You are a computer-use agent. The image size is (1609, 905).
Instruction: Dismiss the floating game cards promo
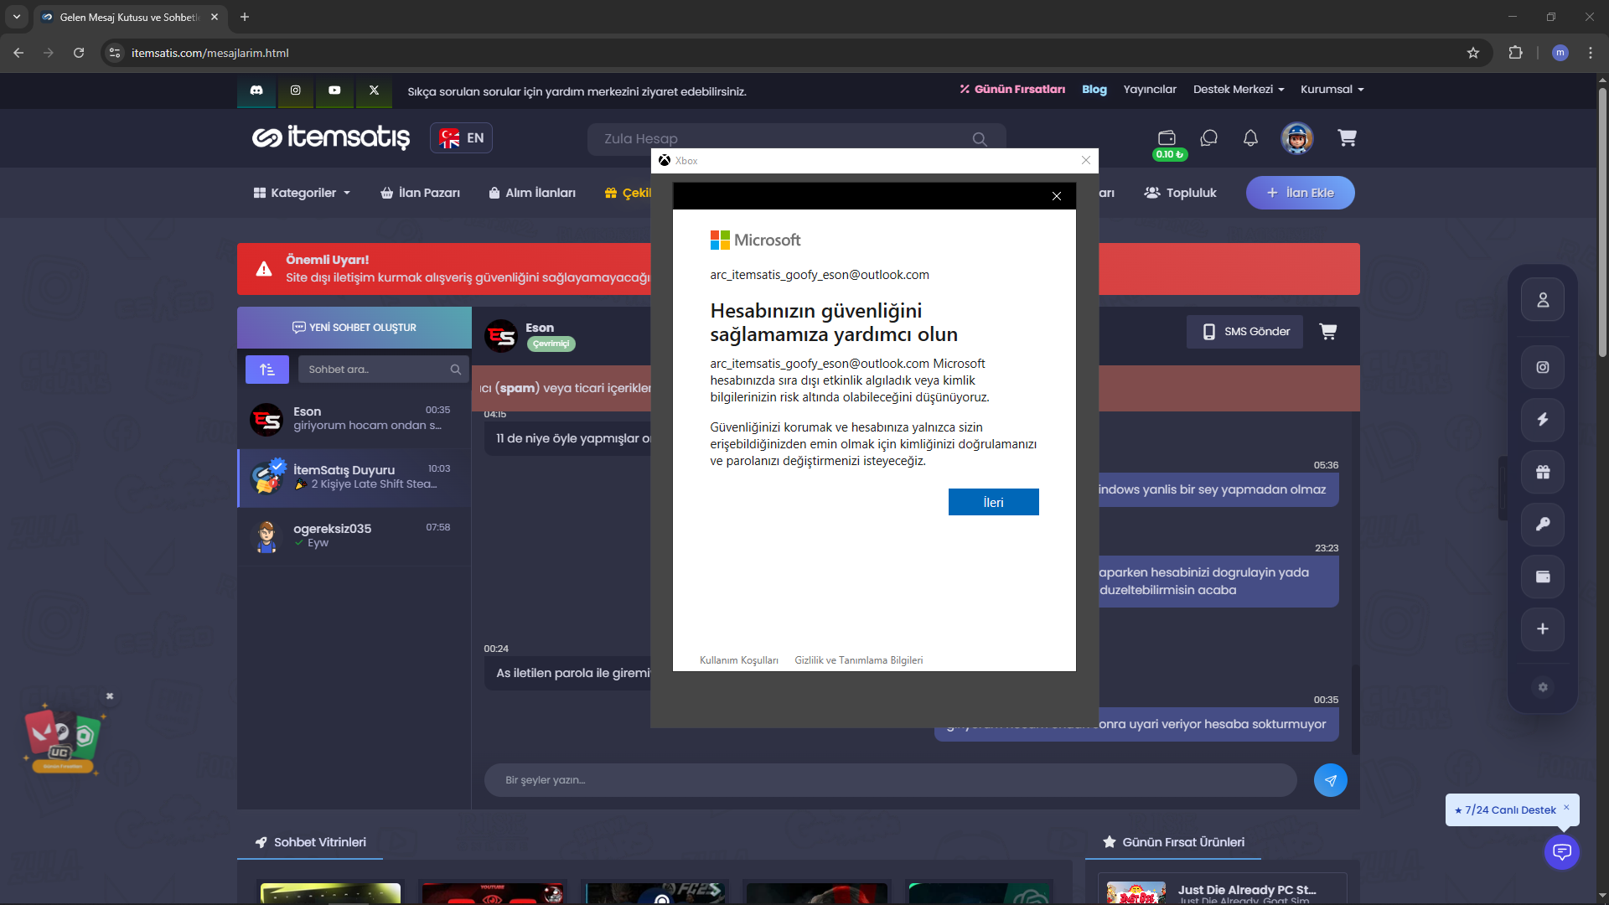point(110,696)
